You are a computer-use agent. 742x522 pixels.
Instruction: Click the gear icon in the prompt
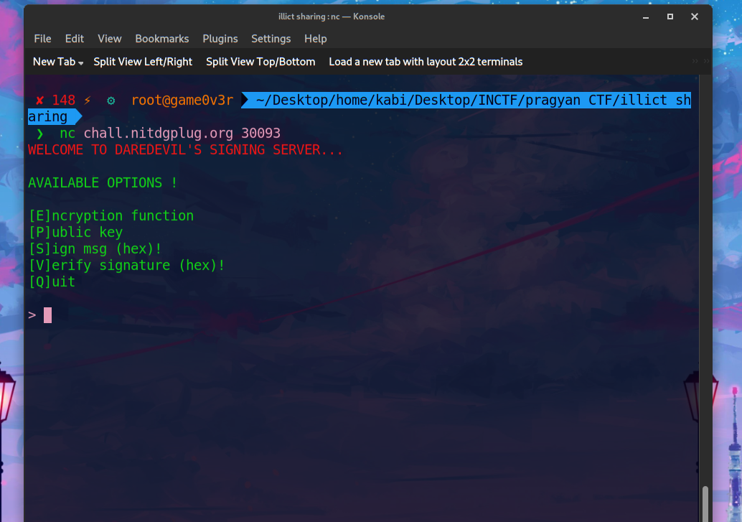pyautogui.click(x=111, y=101)
